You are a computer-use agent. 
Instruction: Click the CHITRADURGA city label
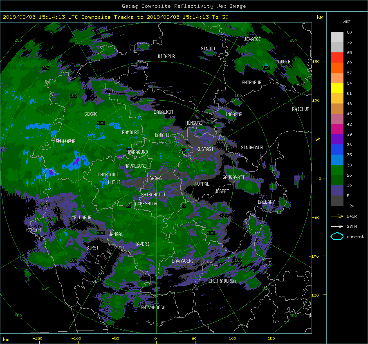(x=222, y=281)
